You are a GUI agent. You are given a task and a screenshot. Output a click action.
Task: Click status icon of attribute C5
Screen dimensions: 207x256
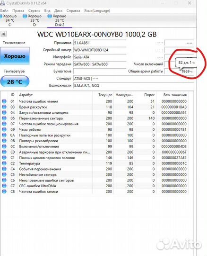[4, 174]
